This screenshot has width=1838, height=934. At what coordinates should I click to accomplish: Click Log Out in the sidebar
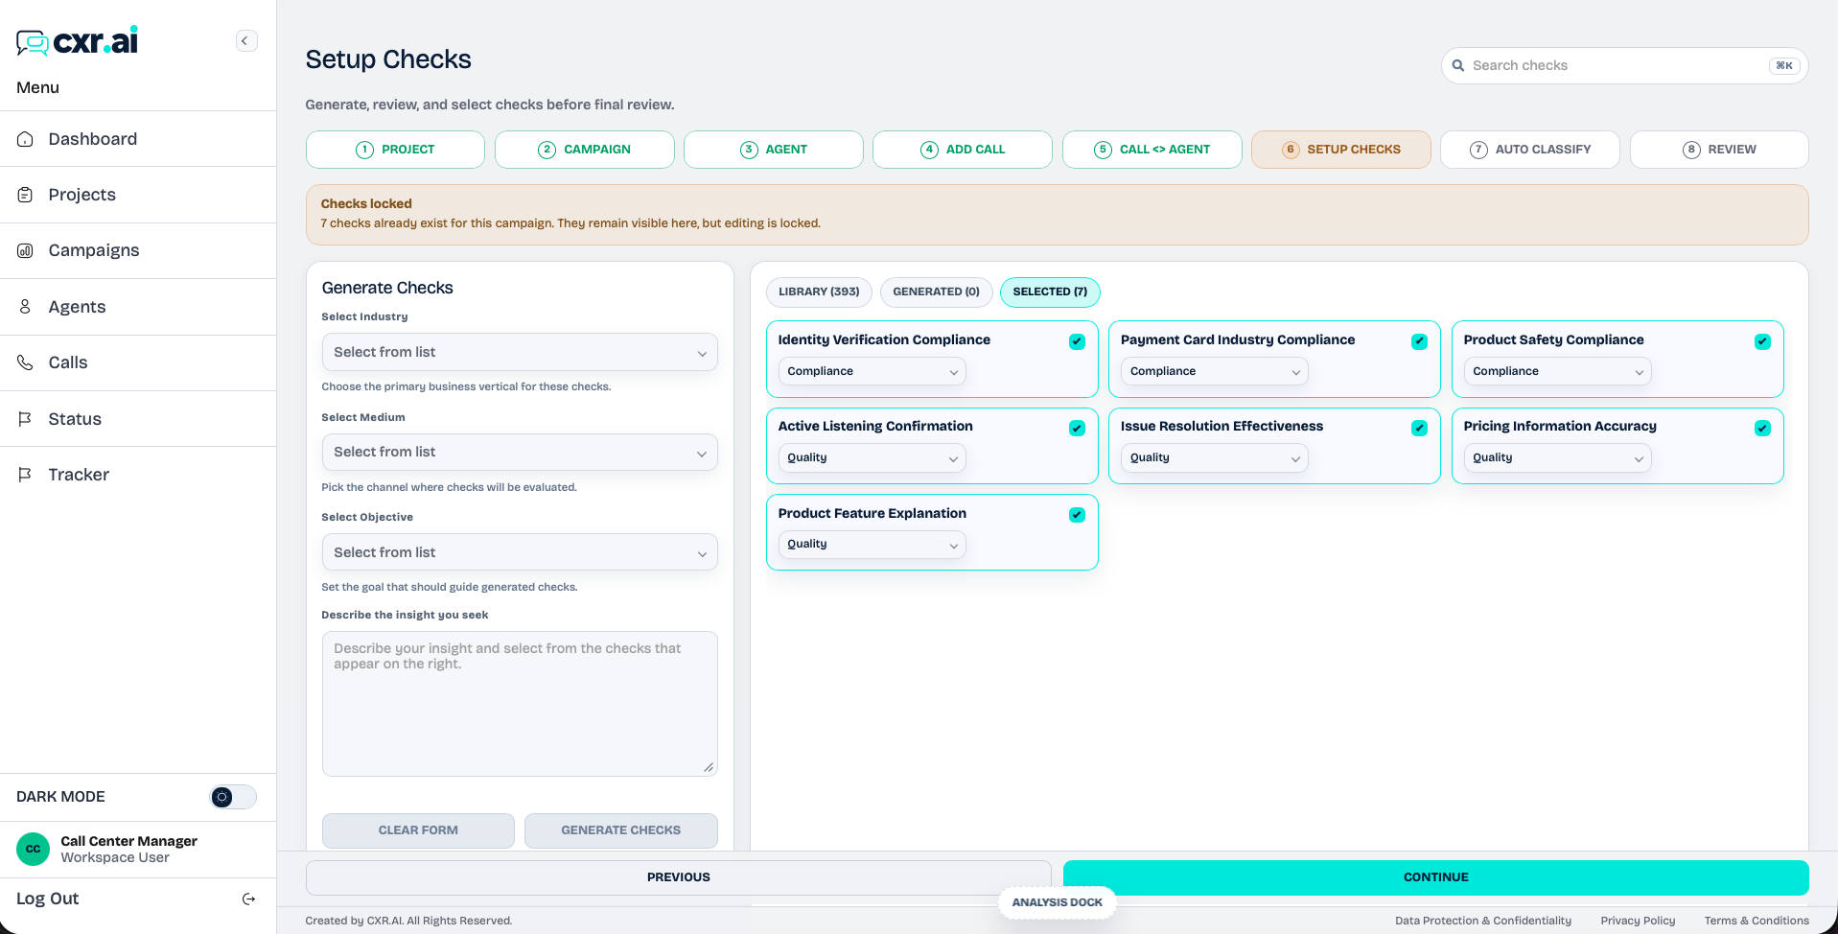(138, 899)
